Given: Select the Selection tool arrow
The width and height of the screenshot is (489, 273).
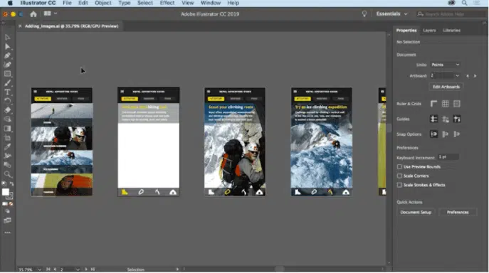Looking at the screenshot, I should (8, 38).
